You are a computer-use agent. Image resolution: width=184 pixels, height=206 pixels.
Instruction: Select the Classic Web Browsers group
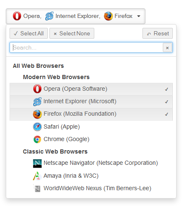55,151
